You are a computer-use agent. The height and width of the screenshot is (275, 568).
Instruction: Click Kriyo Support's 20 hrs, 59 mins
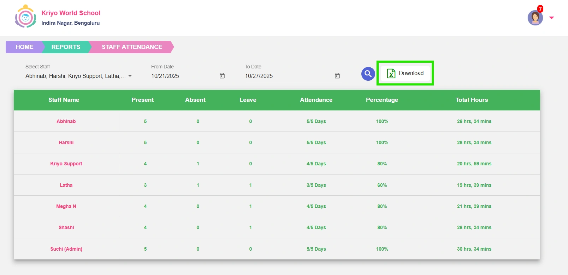(x=474, y=164)
